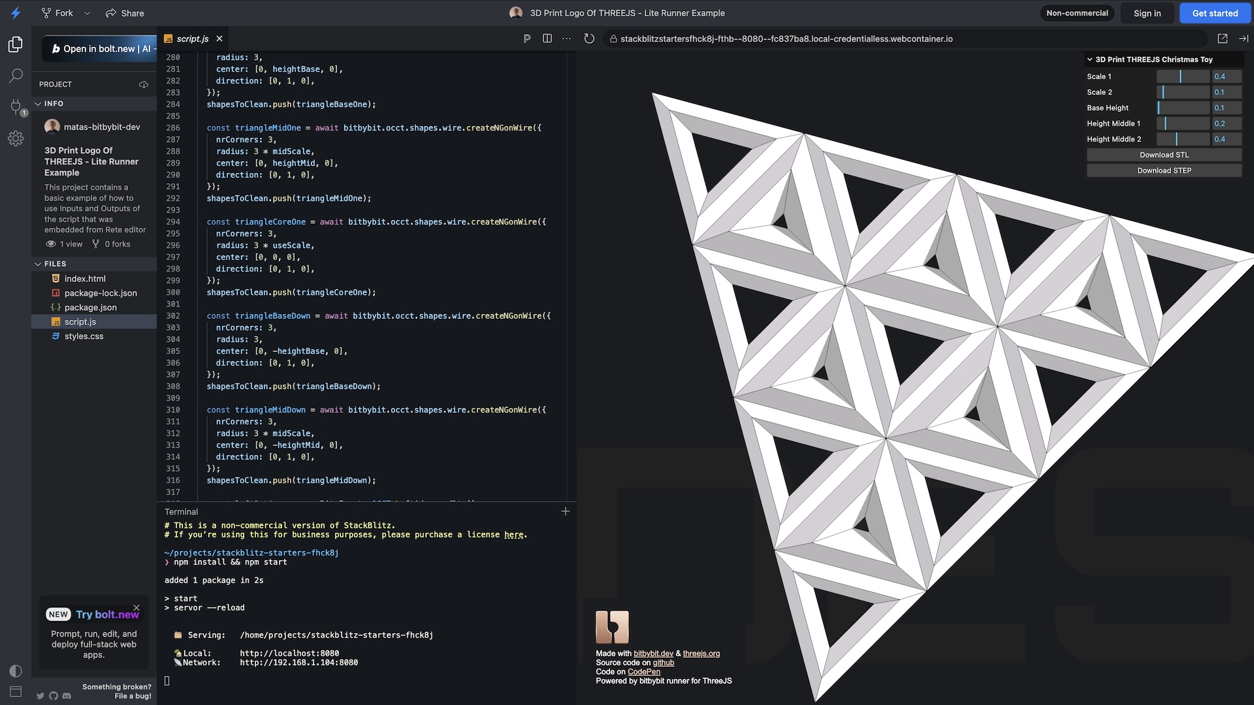Close the script.js editor tab

click(219, 39)
